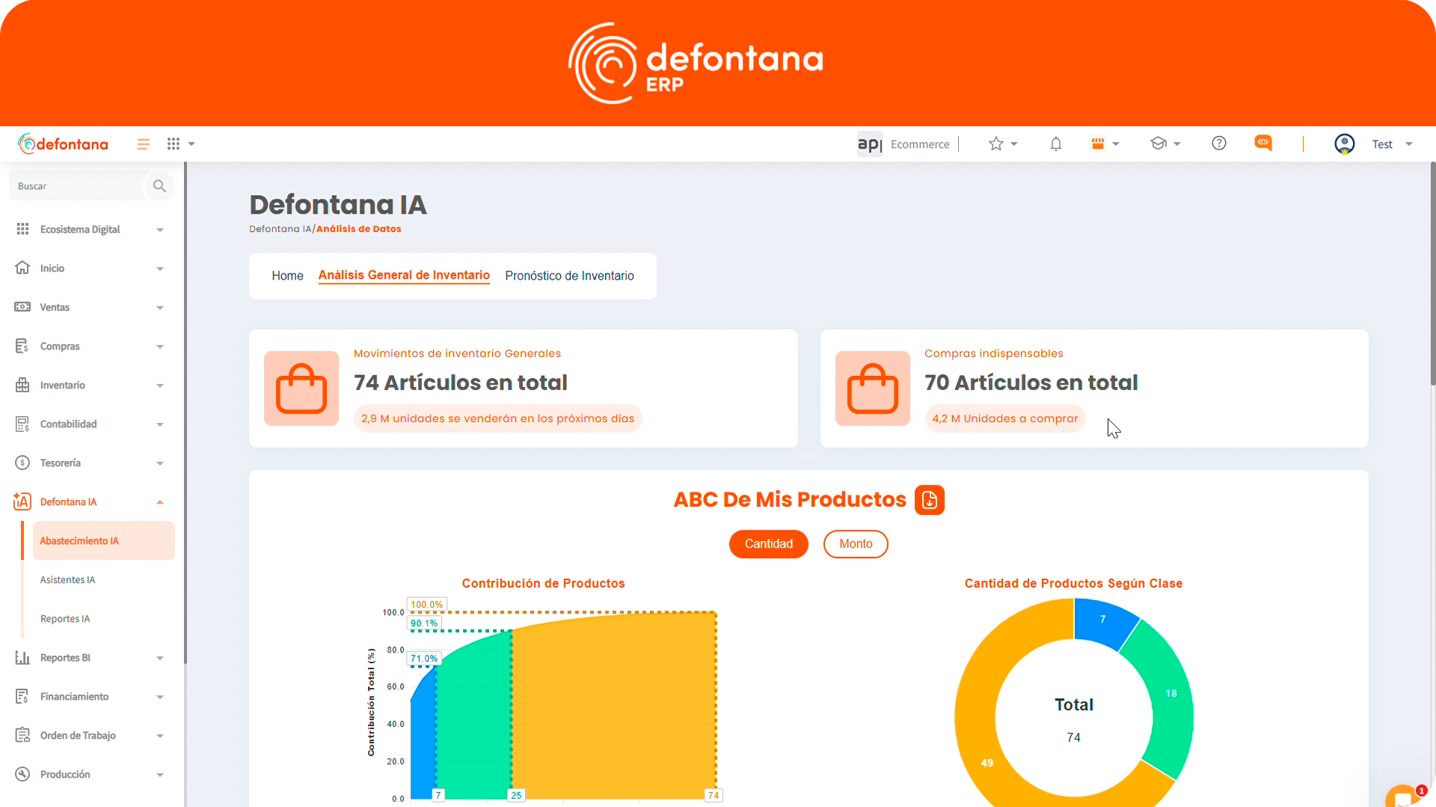The width and height of the screenshot is (1436, 807).
Task: Open Reportes IA in the sidebar
Action: [x=65, y=619]
